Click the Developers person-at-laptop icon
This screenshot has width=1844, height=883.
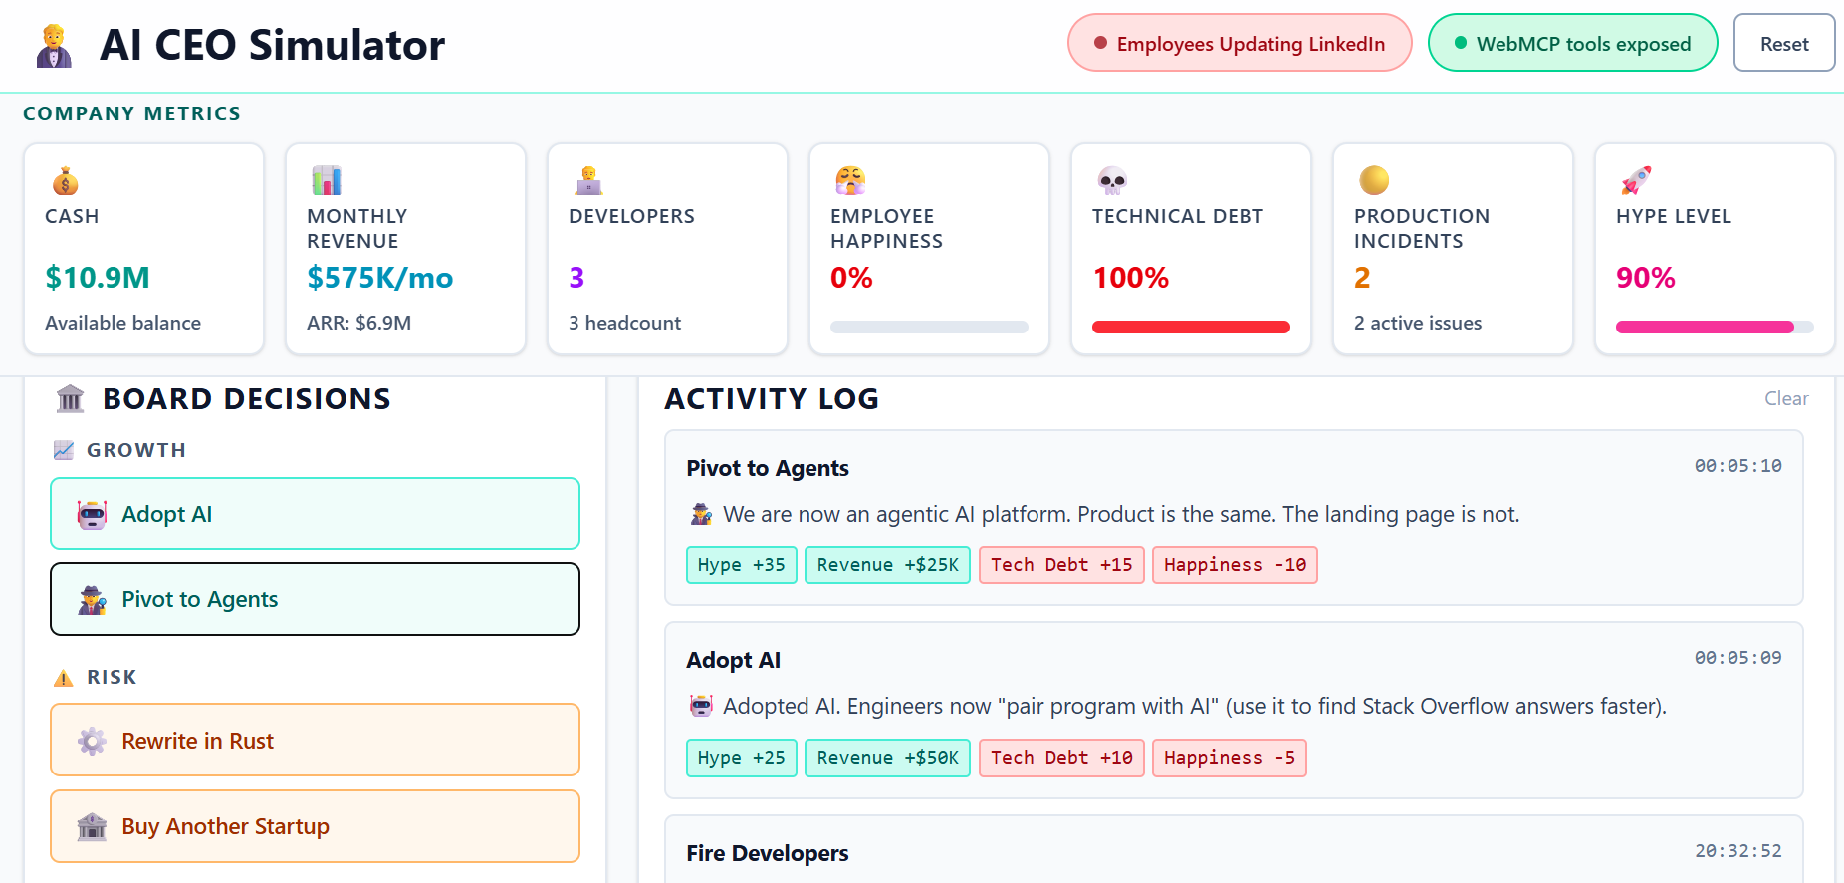pos(588,181)
